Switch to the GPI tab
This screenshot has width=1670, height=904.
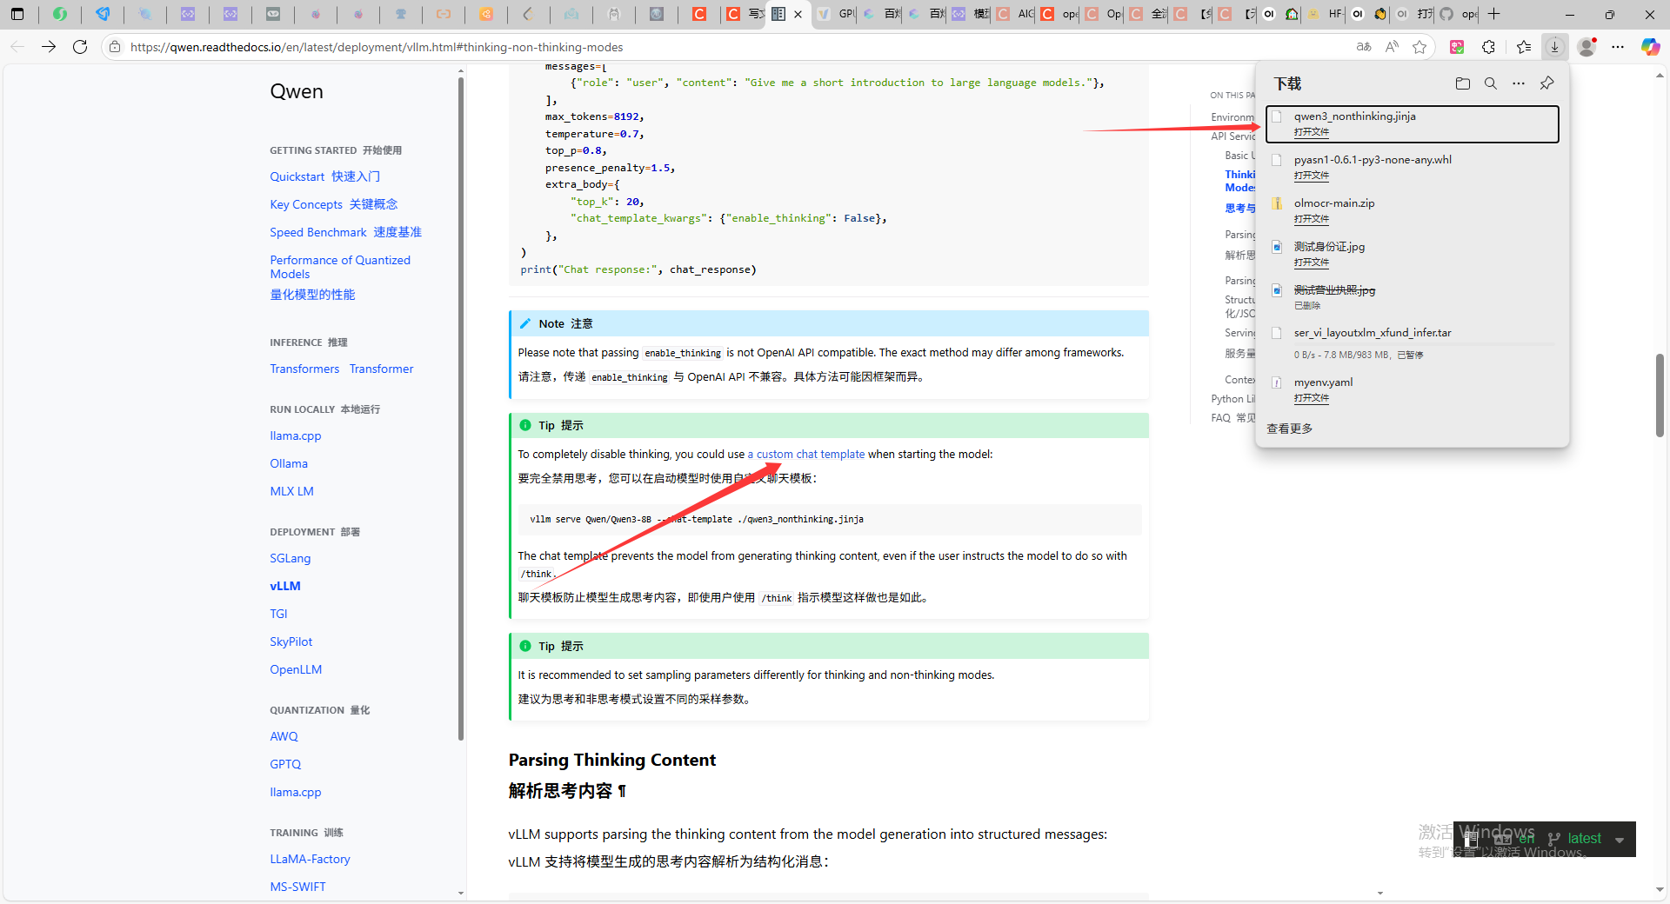pos(835,14)
